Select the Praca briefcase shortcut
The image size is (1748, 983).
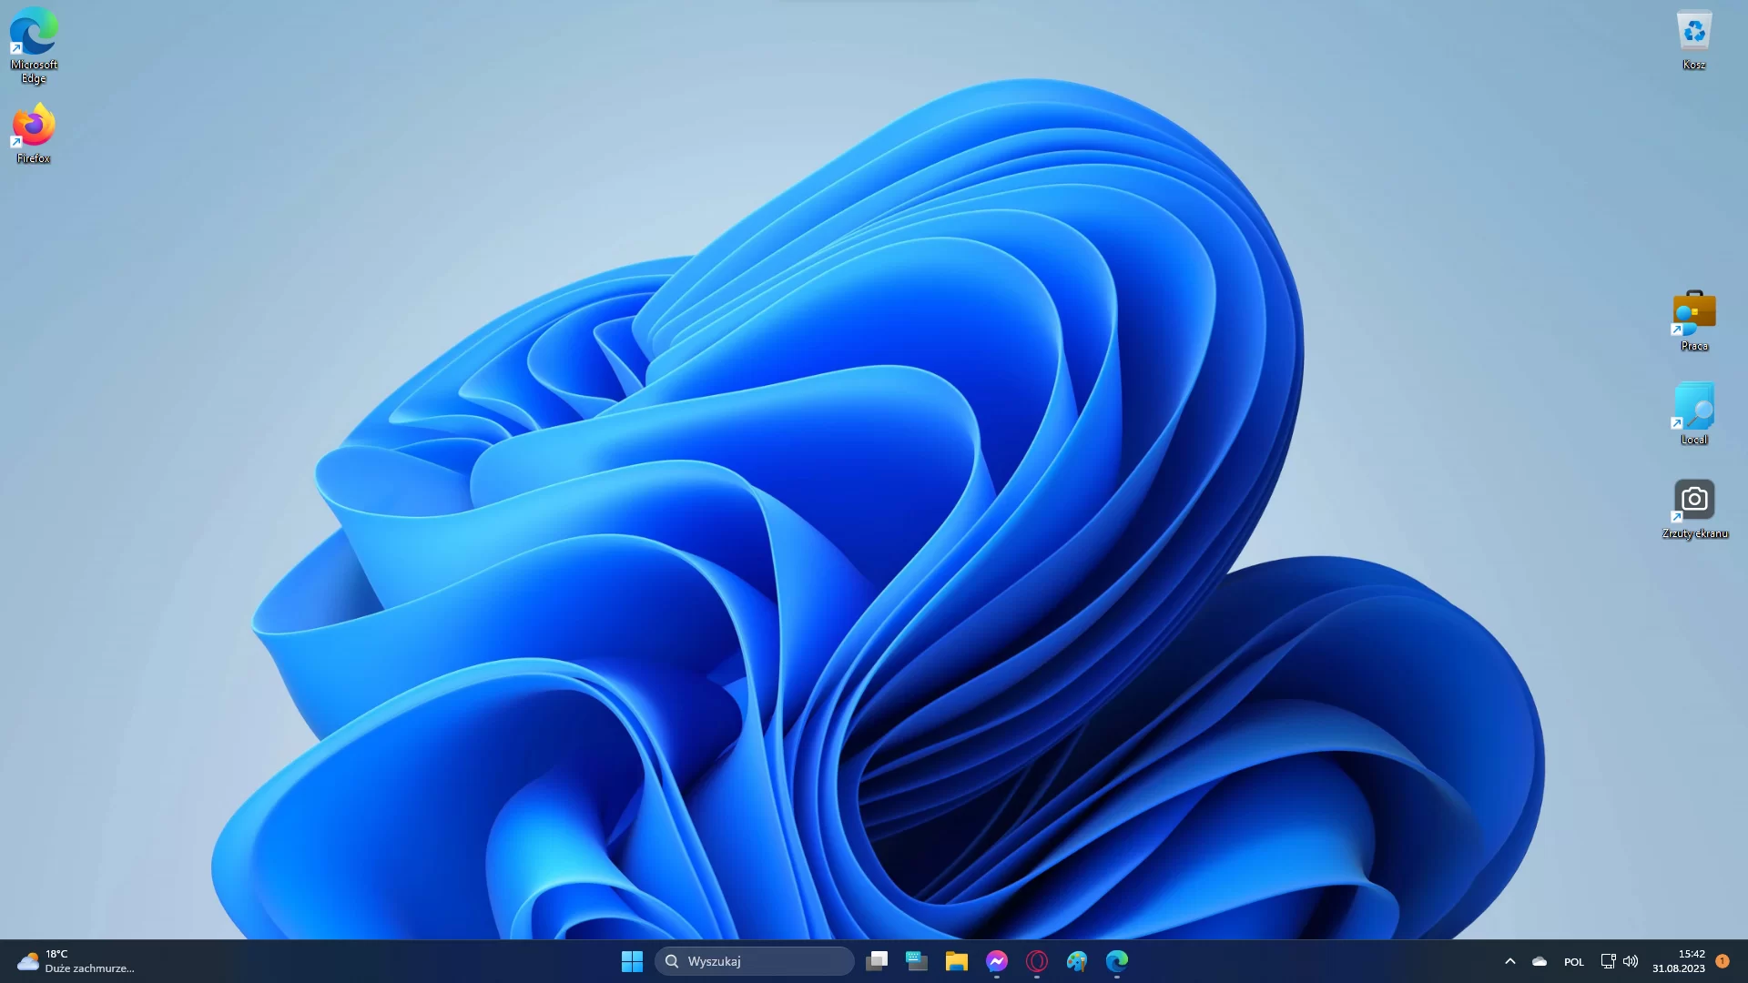click(1694, 321)
